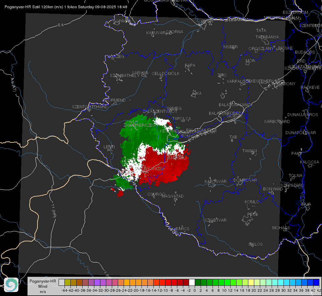Image resolution: width=322 pixels, height=296 pixels.
Task: Click the RÁCKEVE city label
Action: coord(310,87)
